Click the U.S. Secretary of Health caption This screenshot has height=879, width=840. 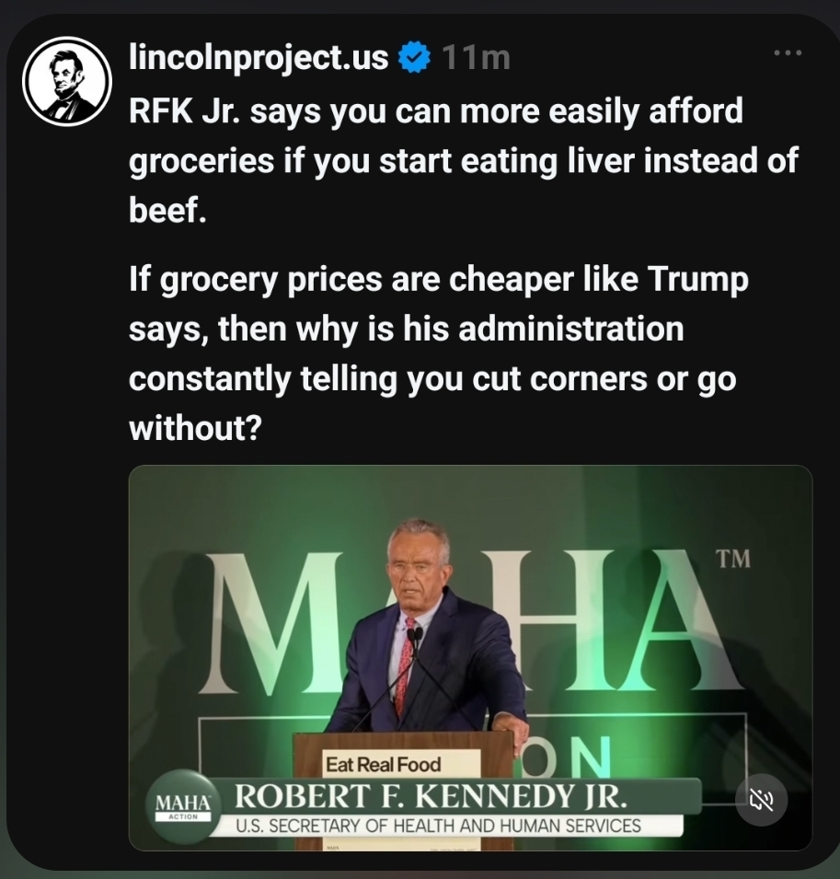click(x=437, y=825)
